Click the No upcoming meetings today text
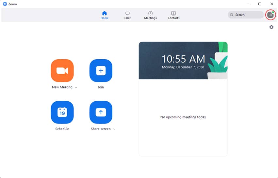Screen dimensions: 278x178 [x=183, y=117]
